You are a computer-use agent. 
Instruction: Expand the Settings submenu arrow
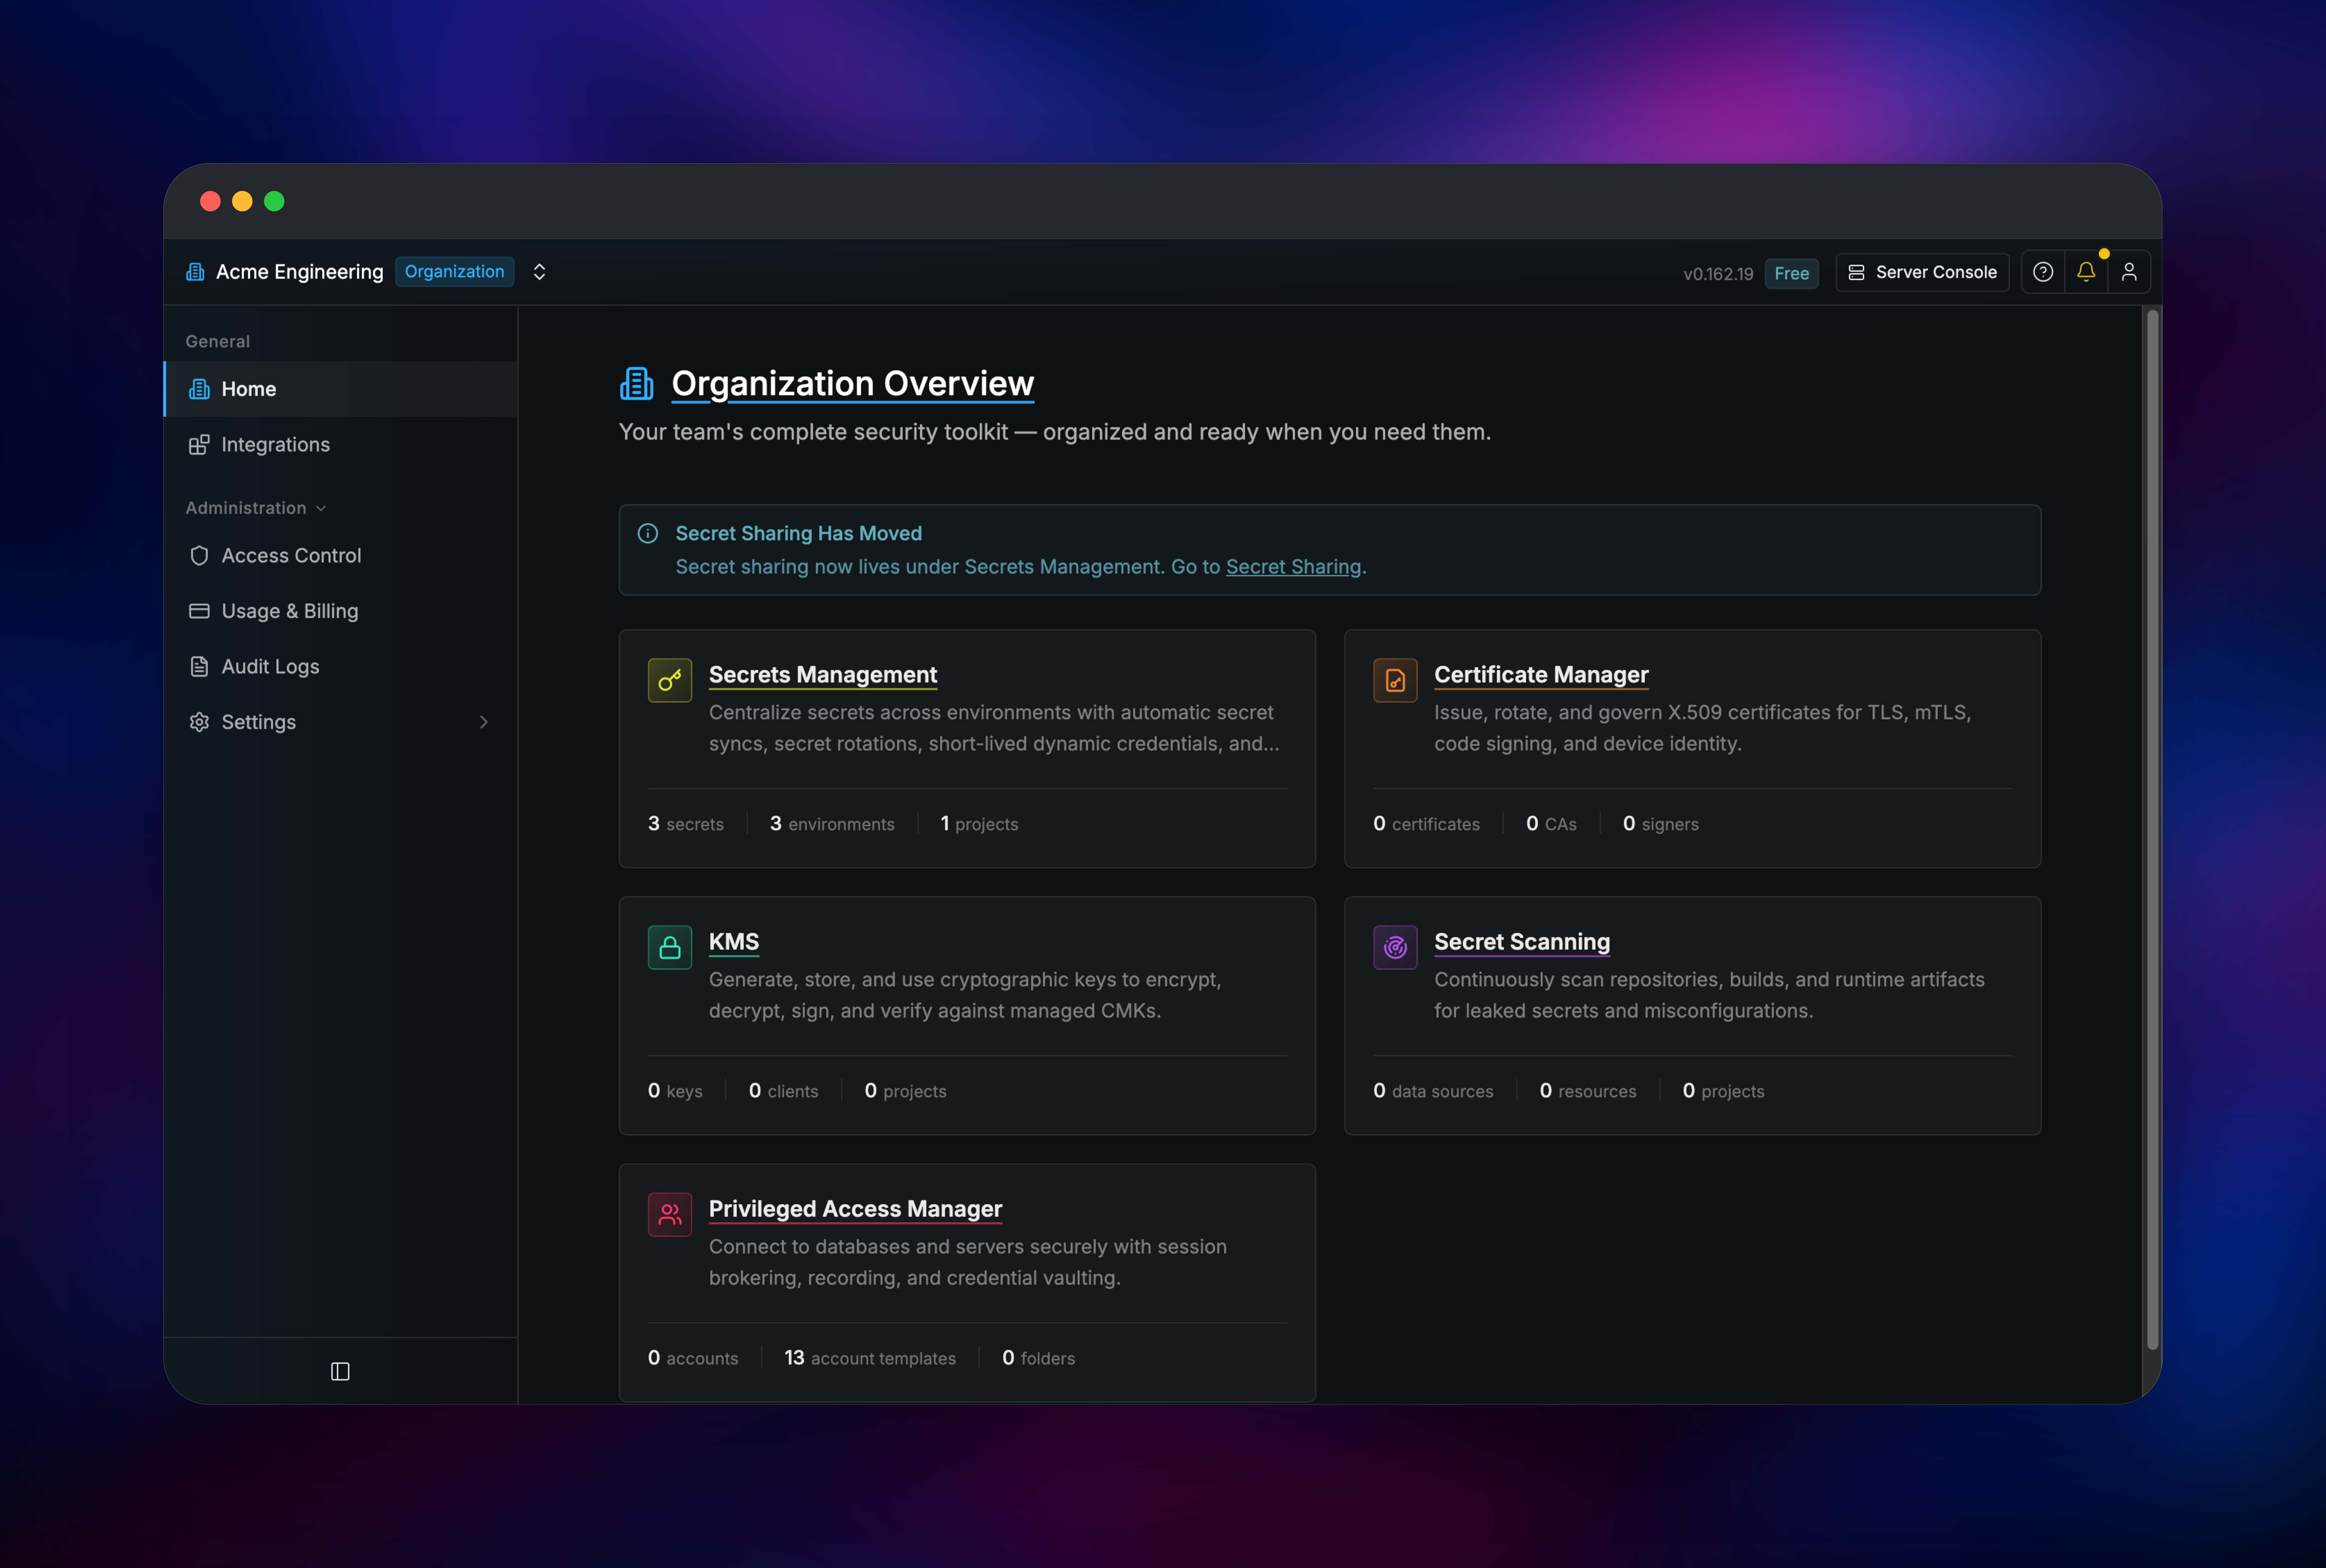(484, 722)
